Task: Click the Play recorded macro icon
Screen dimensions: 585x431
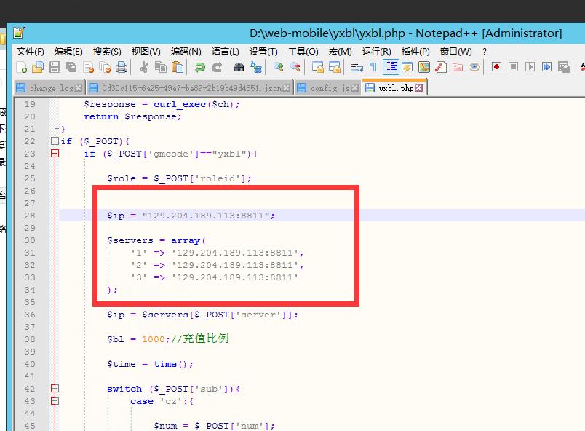Action: click(x=530, y=67)
